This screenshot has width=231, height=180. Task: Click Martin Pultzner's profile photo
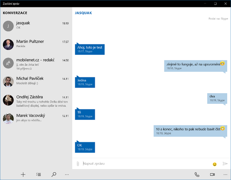click(x=8, y=45)
